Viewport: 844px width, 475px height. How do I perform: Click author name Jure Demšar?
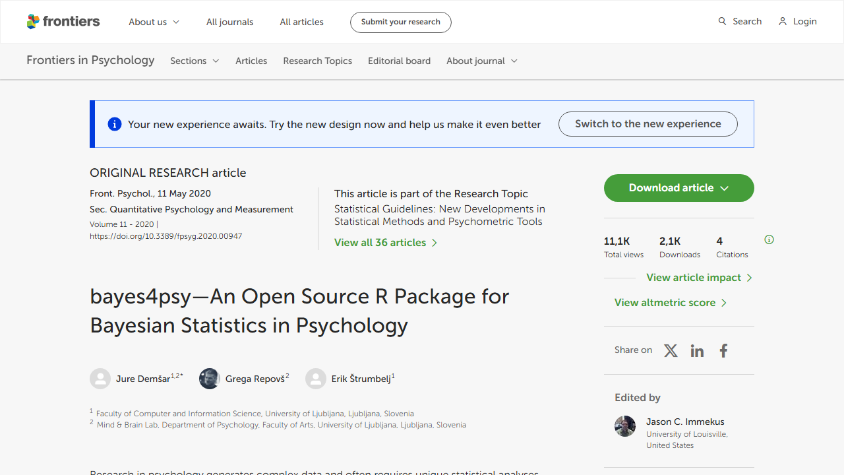[143, 379]
